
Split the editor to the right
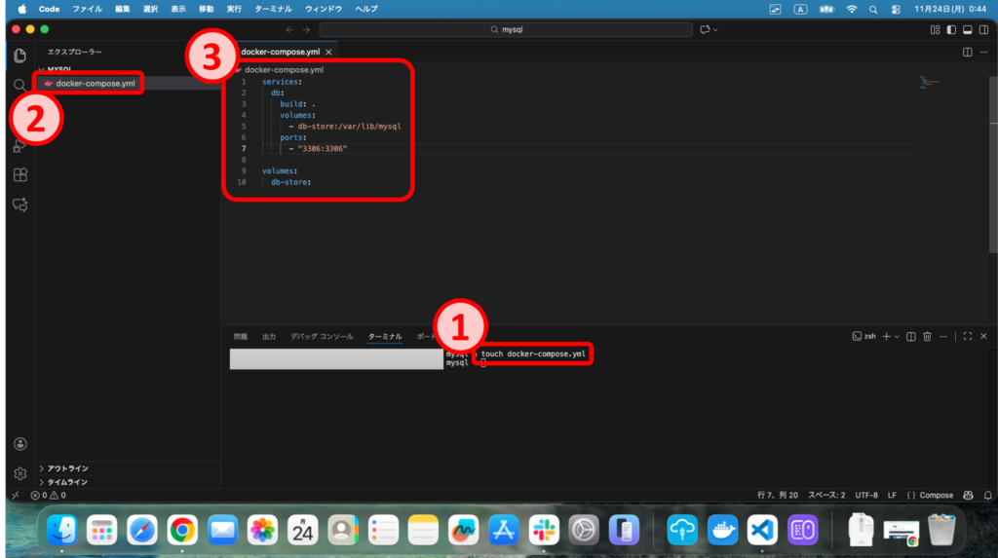(x=967, y=52)
